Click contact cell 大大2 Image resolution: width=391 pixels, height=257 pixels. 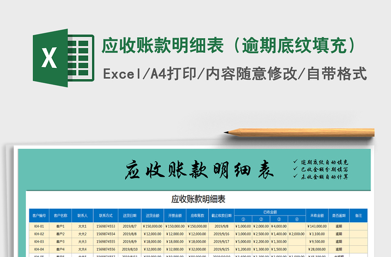tap(83, 234)
